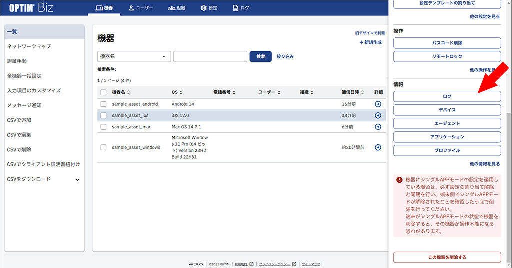Open details arrow for sample_asset_android

pyautogui.click(x=378, y=104)
